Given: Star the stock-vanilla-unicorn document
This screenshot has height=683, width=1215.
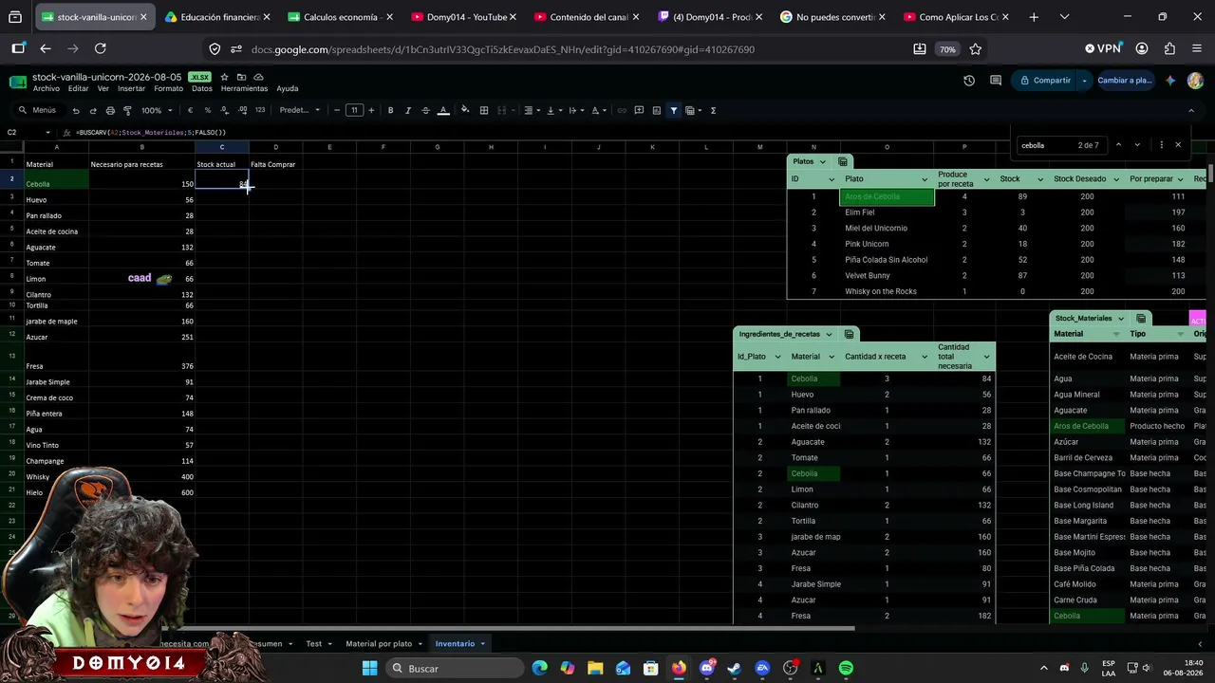Looking at the screenshot, I should (x=224, y=77).
